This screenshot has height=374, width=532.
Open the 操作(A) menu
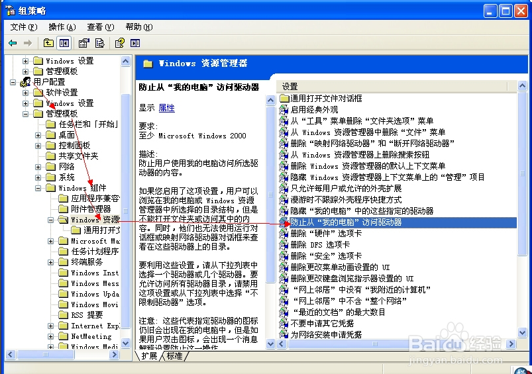pyautogui.click(x=62, y=26)
